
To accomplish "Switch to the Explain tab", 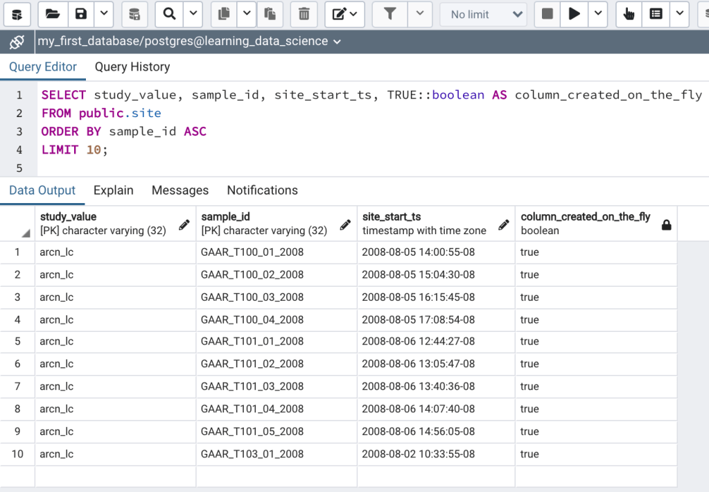I will point(113,191).
